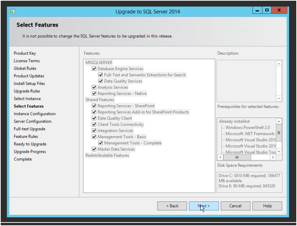Screen dimensions: 297x226
Task: Toggle Management Tools - Complete checkbox
Action: click(101, 143)
